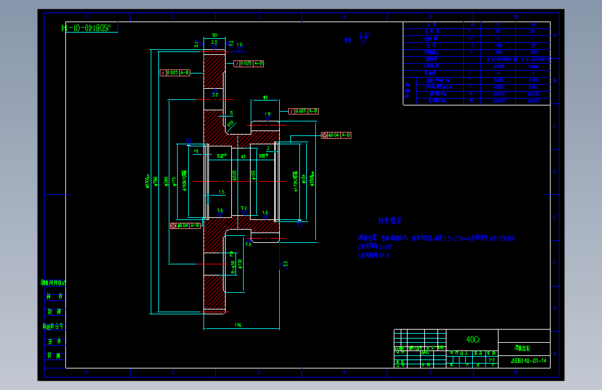Select the 0.025 A-B frame left of gear rim

click(x=175, y=73)
